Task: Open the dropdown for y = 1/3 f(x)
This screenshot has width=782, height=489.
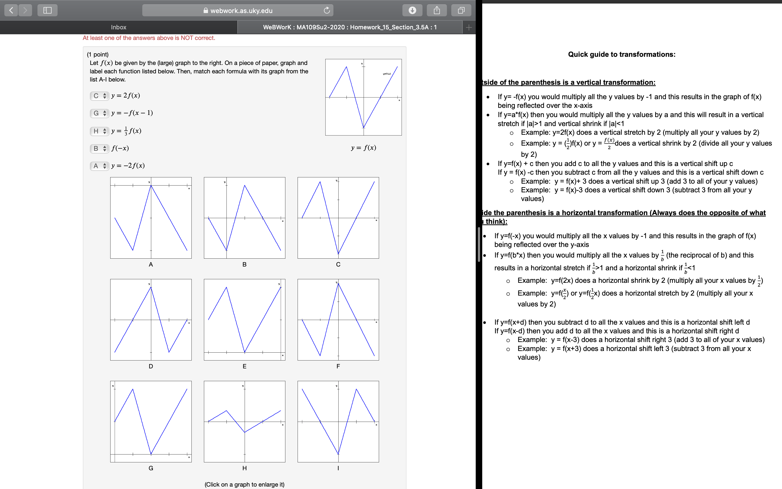Action: [100, 131]
